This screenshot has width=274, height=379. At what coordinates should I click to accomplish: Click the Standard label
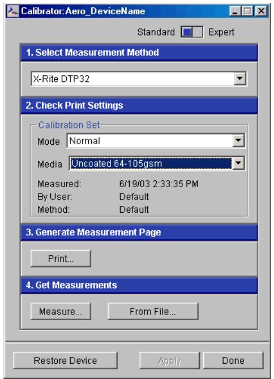click(x=156, y=32)
